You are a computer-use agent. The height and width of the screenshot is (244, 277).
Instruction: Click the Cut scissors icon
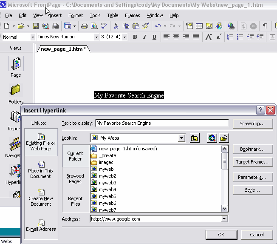115,26
